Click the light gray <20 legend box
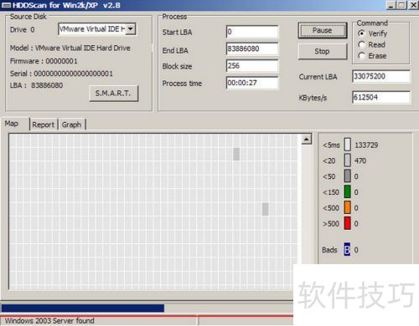The image size is (419, 326). [x=347, y=160]
